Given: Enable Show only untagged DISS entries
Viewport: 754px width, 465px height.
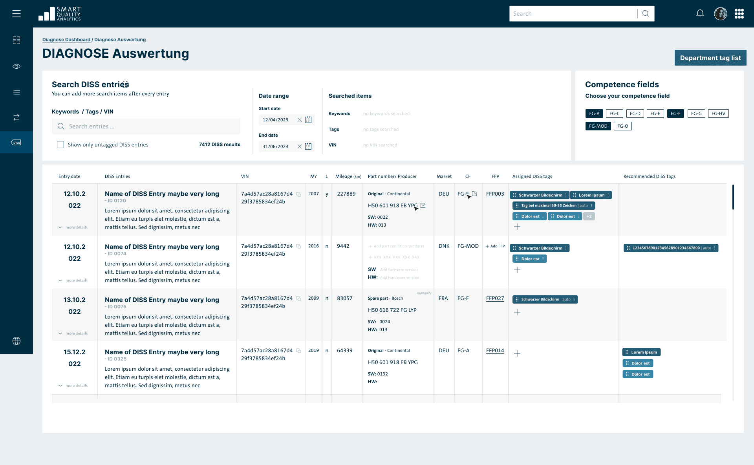Looking at the screenshot, I should coord(60,145).
